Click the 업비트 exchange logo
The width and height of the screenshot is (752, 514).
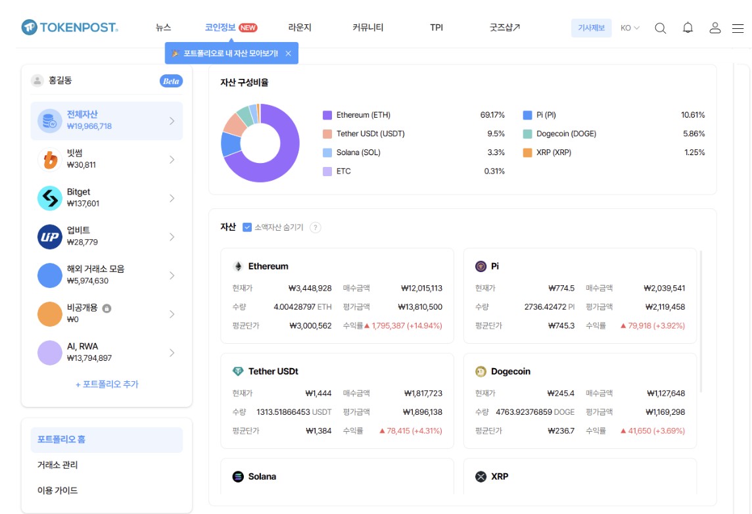point(50,237)
